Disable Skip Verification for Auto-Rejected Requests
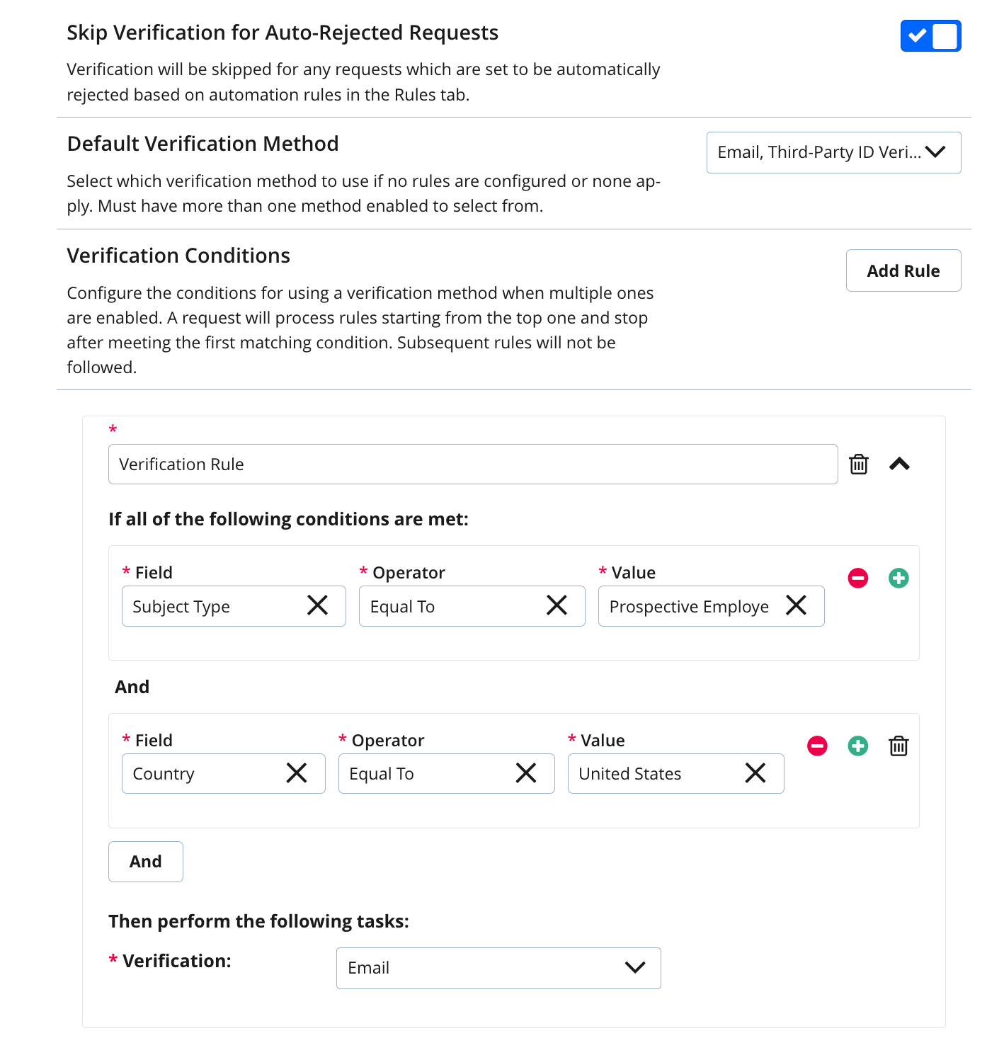Screen dimensions: 1004x1055 pos(930,36)
